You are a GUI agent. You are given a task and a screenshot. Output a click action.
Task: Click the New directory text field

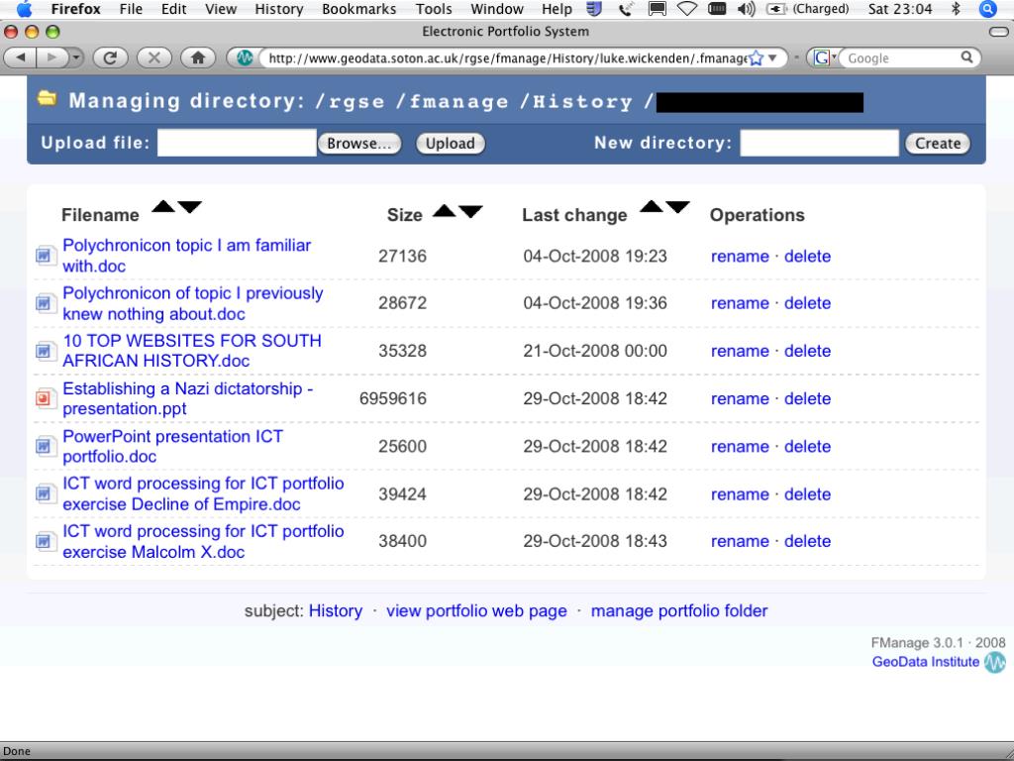click(819, 143)
